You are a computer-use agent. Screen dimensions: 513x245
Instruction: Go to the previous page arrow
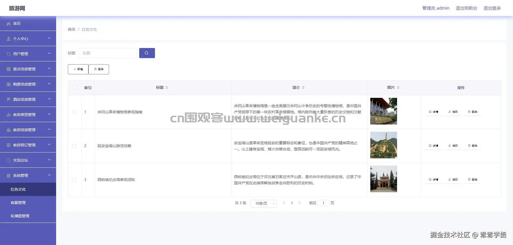pyautogui.click(x=284, y=203)
